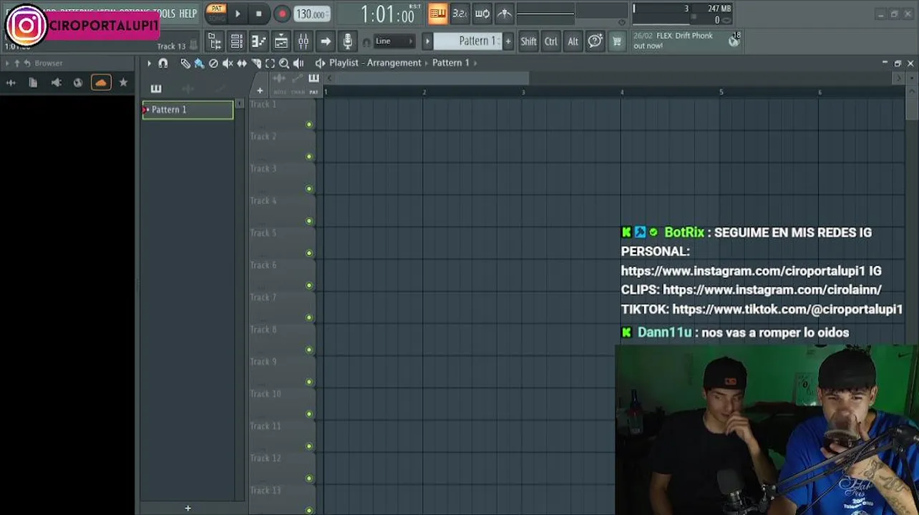Toggle the main snap magnet icon in the toolbar
The image size is (919, 515).
coord(366,42)
